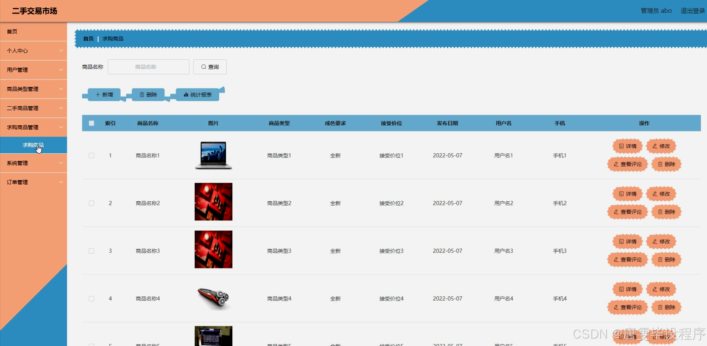Click the 二手交易市场 site title
The width and height of the screenshot is (707, 346).
[x=35, y=11]
